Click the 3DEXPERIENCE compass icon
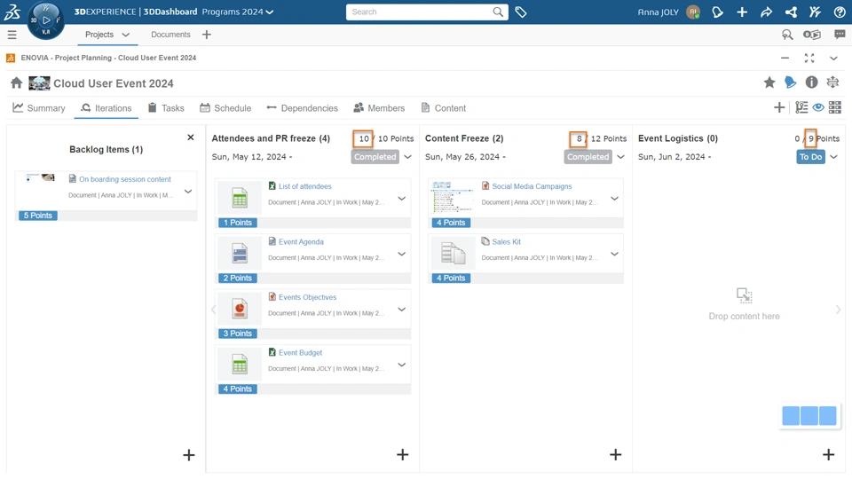852x479 pixels. [x=45, y=20]
